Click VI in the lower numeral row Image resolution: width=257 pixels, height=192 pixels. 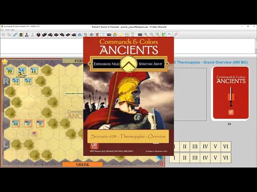point(226,158)
